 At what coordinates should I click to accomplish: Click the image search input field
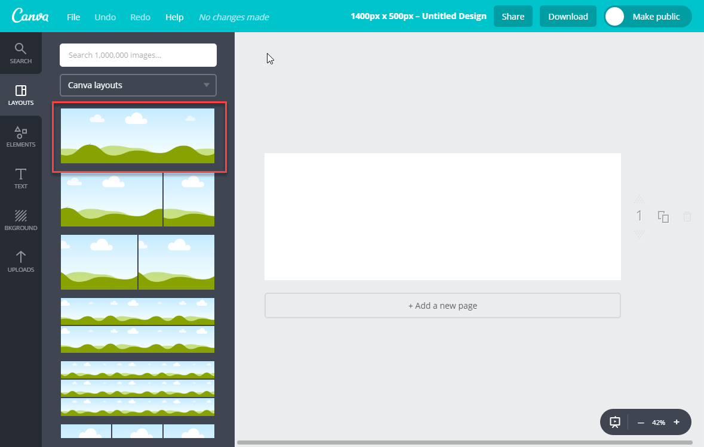coord(138,55)
